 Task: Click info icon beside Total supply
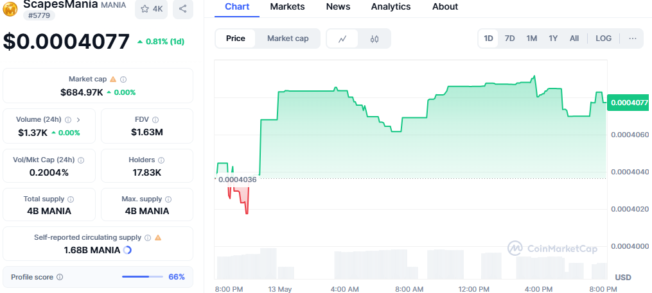pyautogui.click(x=71, y=199)
